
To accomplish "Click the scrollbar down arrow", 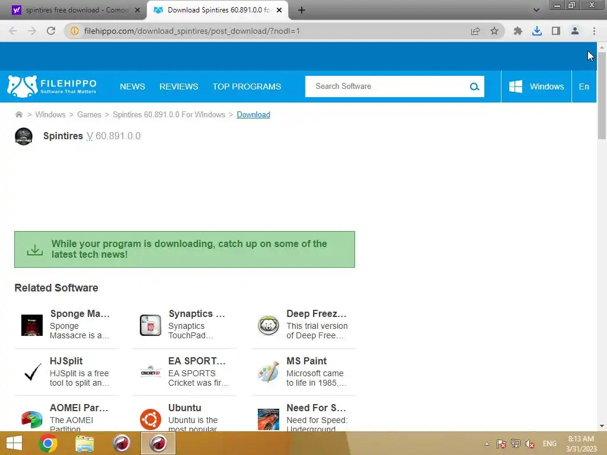I will (x=601, y=426).
